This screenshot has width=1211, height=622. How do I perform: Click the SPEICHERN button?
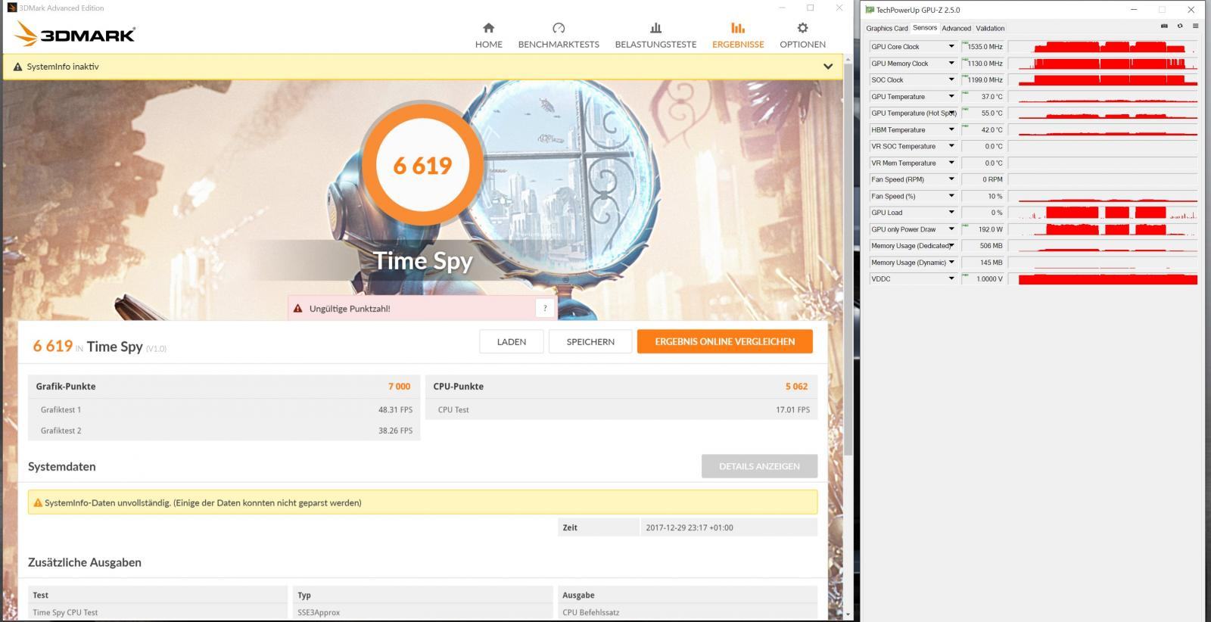pos(590,341)
